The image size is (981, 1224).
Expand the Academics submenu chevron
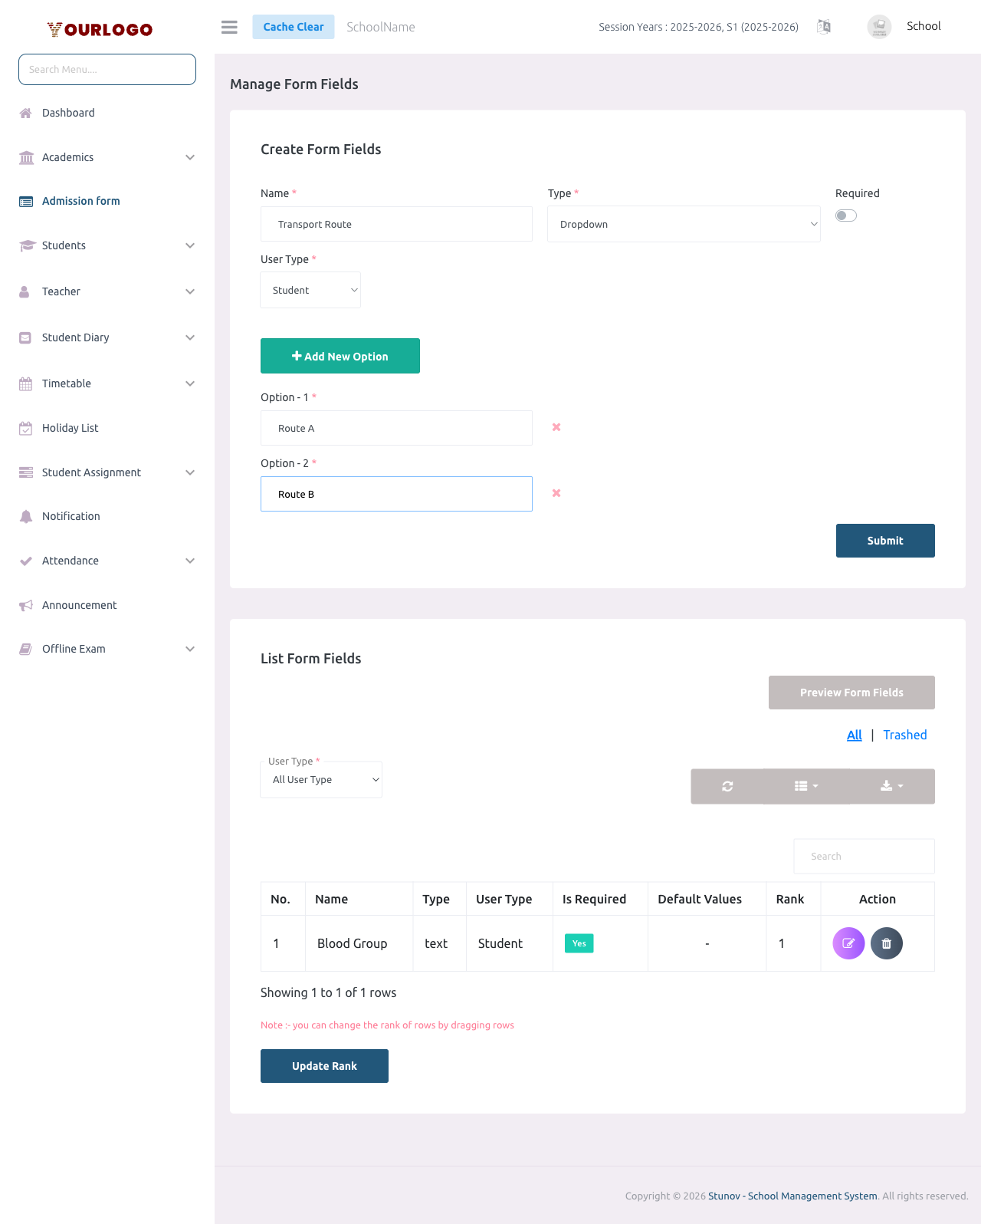(x=190, y=157)
